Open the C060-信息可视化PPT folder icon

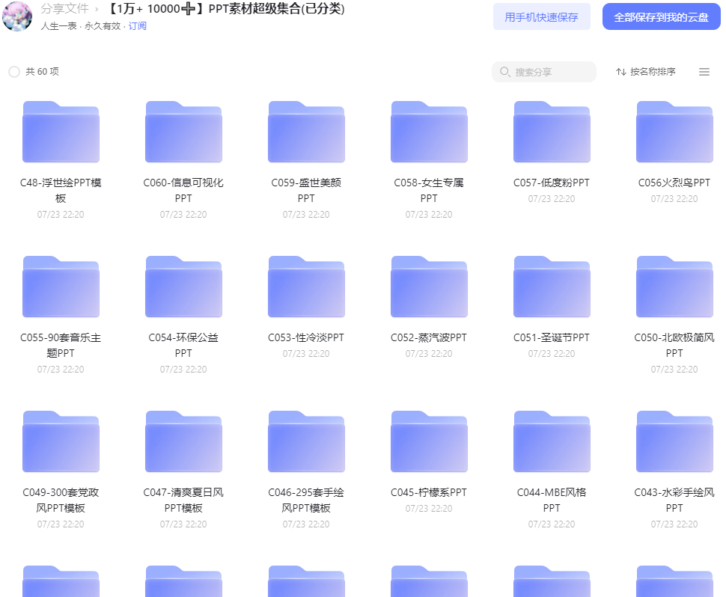click(183, 132)
